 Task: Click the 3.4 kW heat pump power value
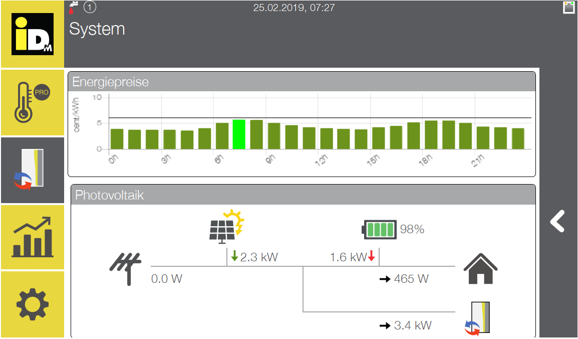pyautogui.click(x=412, y=325)
